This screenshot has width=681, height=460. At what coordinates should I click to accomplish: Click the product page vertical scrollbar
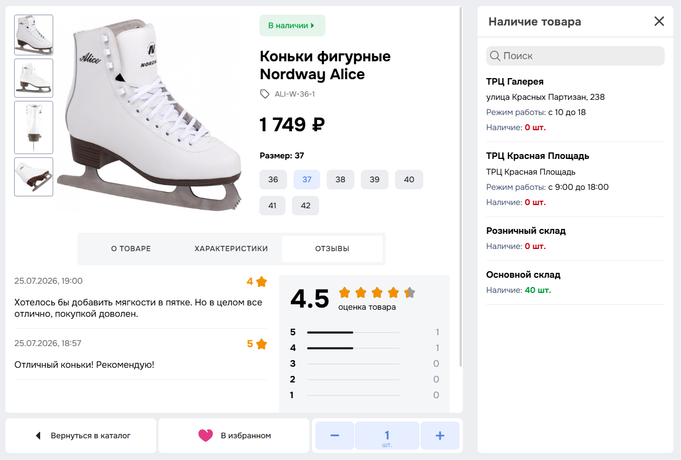461,187
